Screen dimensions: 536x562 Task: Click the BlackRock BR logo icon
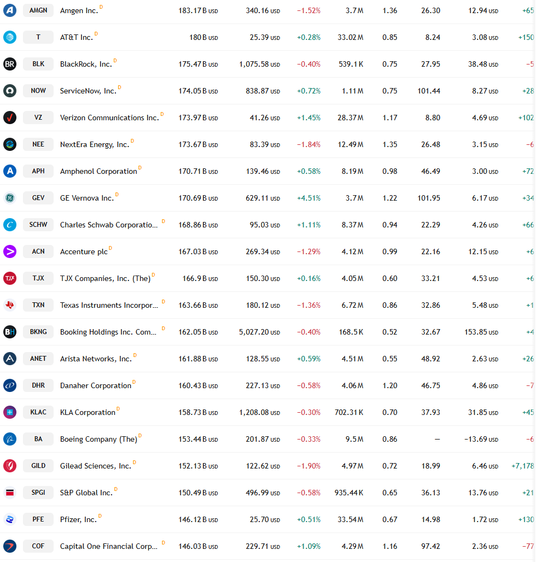pos(10,64)
